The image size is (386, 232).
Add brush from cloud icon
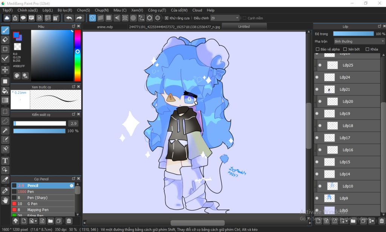tap(15, 221)
